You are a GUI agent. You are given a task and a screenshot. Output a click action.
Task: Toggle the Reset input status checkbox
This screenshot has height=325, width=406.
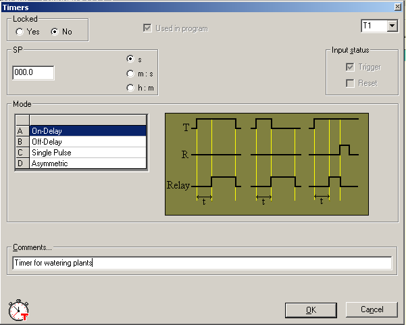tap(350, 83)
